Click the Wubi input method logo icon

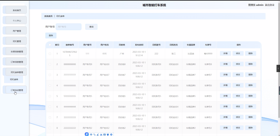pos(87,134)
